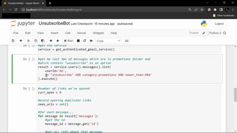Move selected cell down arrow
Screen dimensions: 237x133
point(58,41)
